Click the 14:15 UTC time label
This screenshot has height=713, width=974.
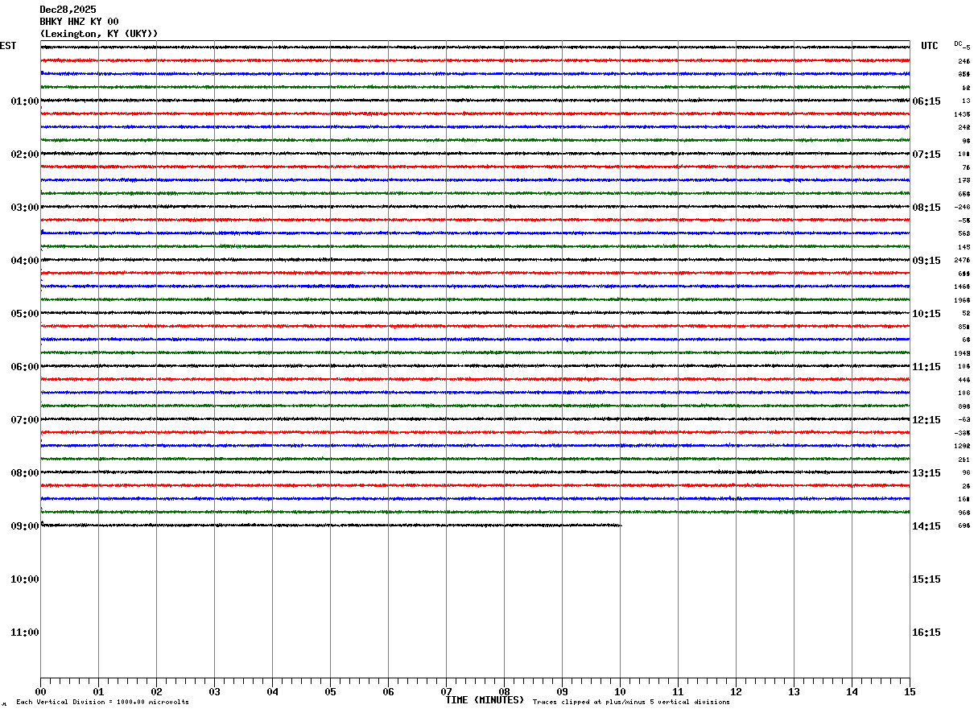point(927,526)
